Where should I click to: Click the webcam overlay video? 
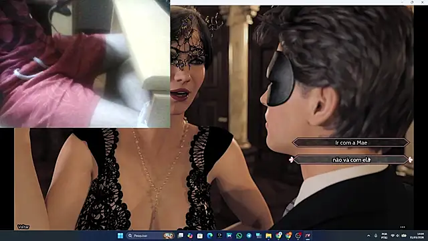85,64
